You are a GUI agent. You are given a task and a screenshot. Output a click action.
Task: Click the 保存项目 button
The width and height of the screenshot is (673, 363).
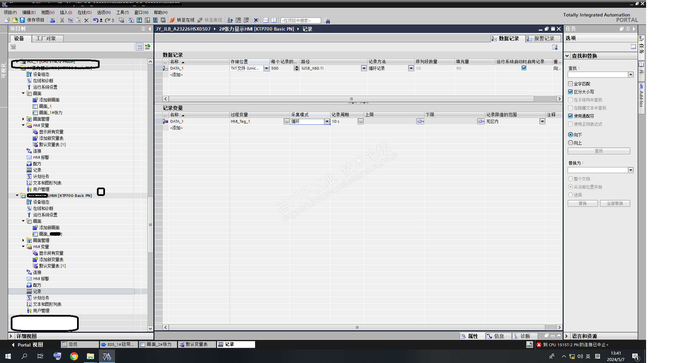[36, 20]
